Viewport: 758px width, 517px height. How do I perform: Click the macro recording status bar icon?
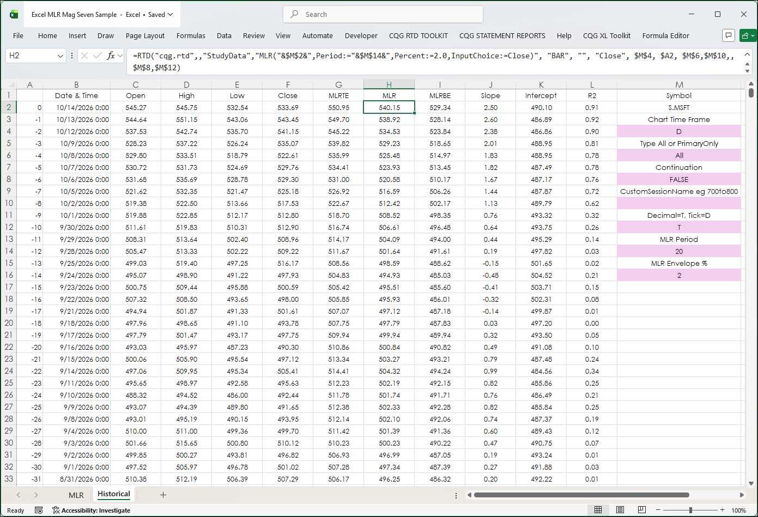coord(39,510)
